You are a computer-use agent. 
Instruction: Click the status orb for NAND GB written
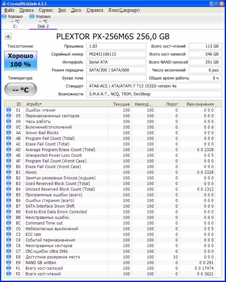click(x=9, y=263)
